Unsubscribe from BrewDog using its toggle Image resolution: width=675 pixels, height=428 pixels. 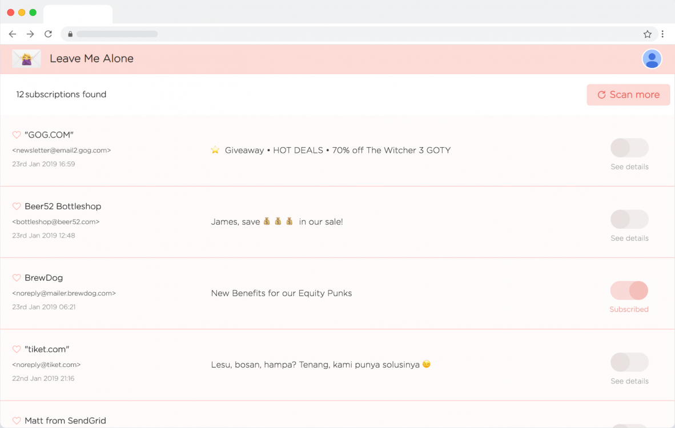pyautogui.click(x=629, y=290)
